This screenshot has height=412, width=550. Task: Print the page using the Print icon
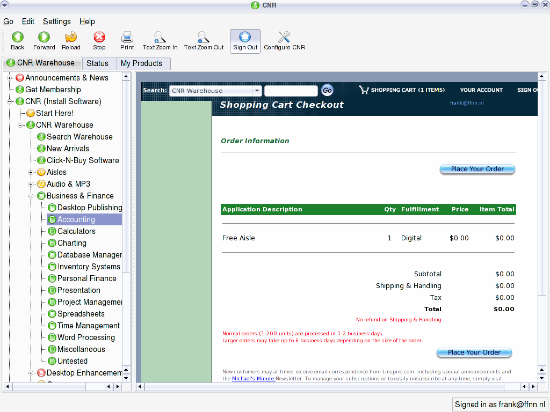127,37
